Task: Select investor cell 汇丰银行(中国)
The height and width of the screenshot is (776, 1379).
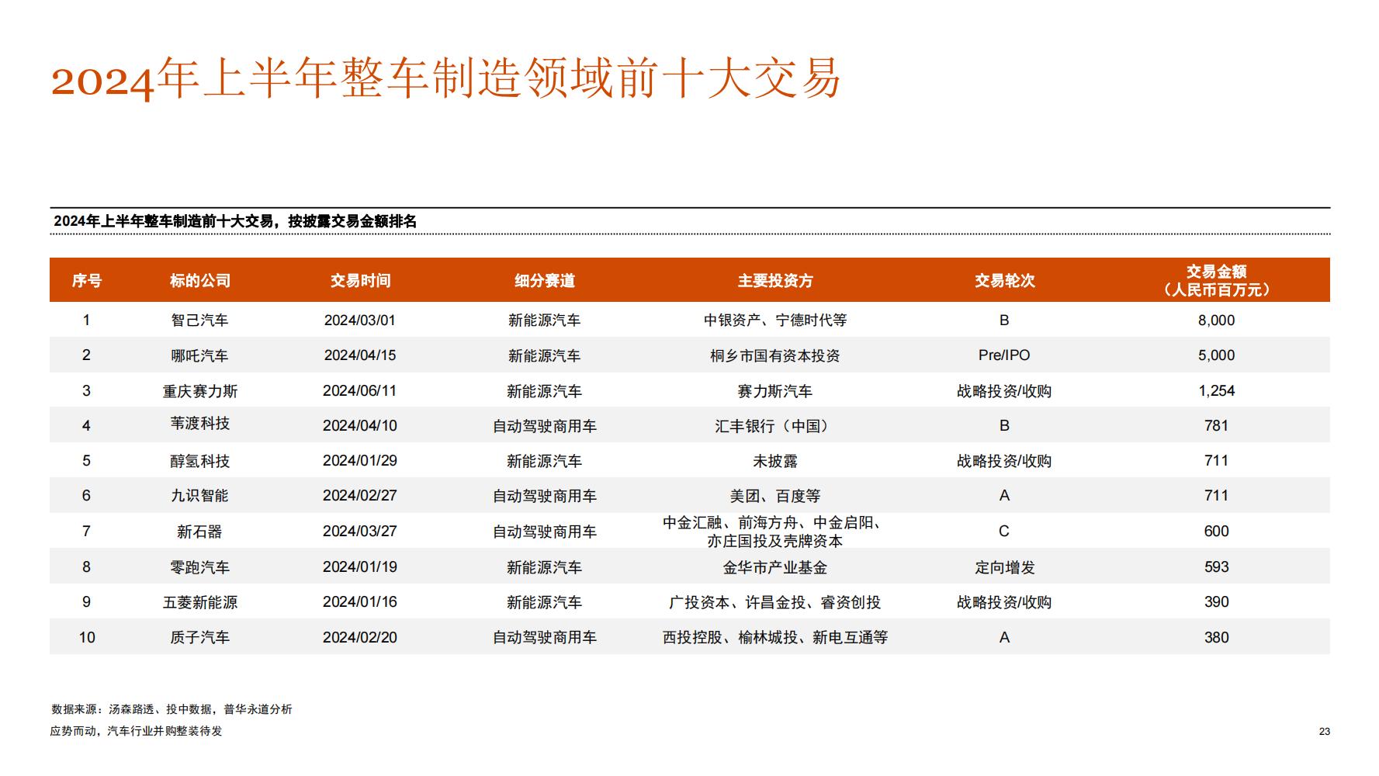Action: pyautogui.click(x=775, y=426)
